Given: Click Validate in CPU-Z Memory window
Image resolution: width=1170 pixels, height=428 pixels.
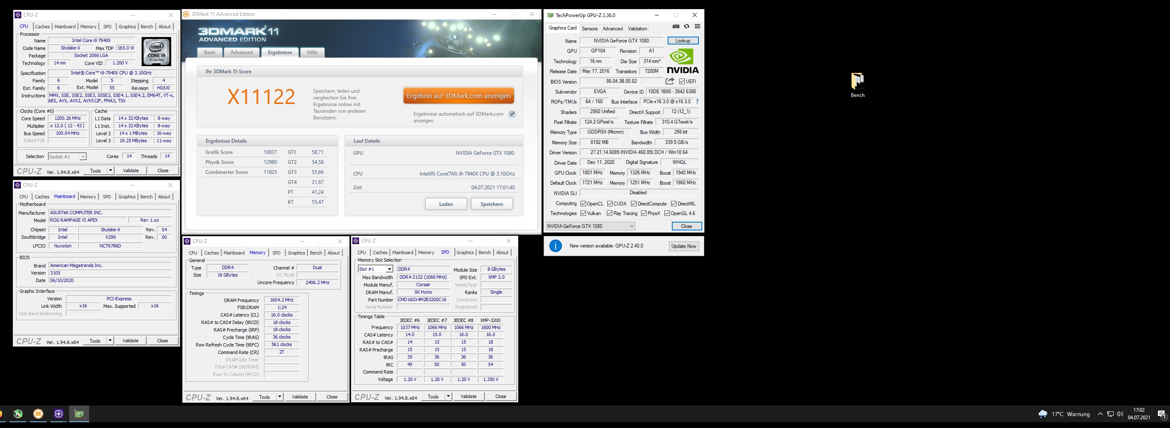Looking at the screenshot, I should point(300,397).
